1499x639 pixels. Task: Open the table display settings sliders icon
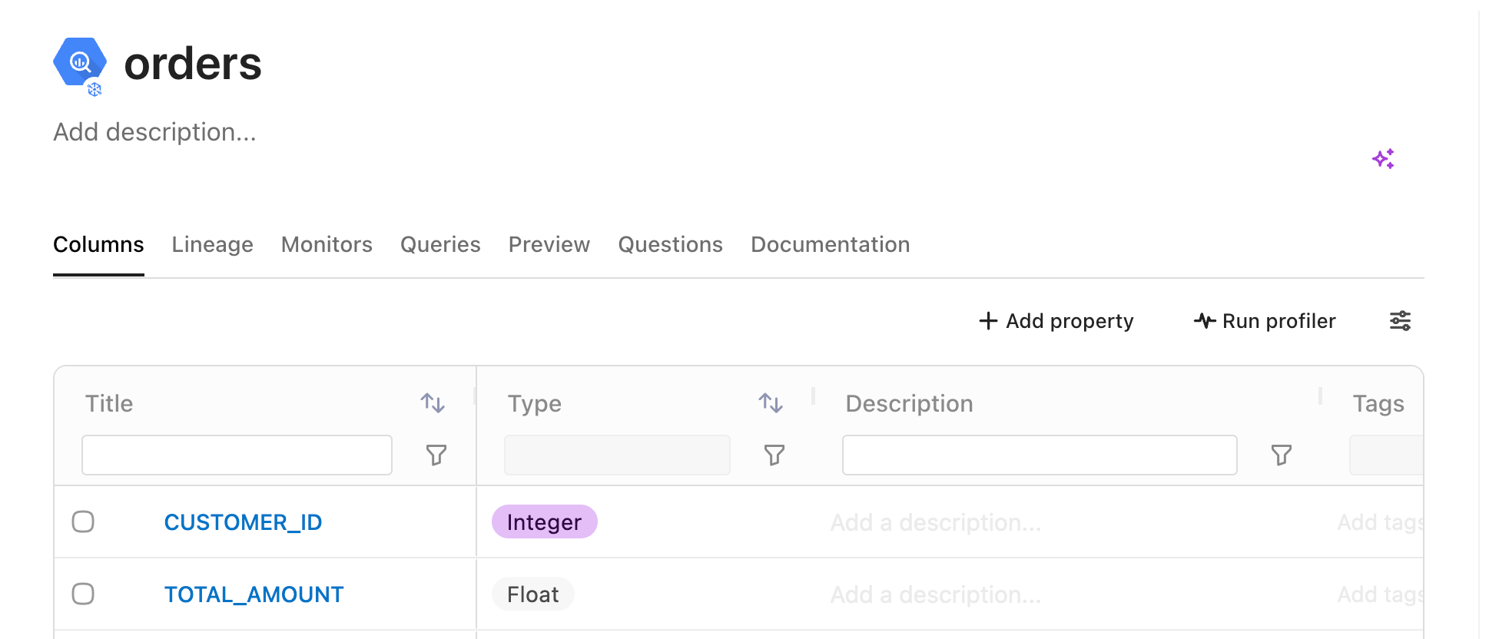pos(1400,321)
